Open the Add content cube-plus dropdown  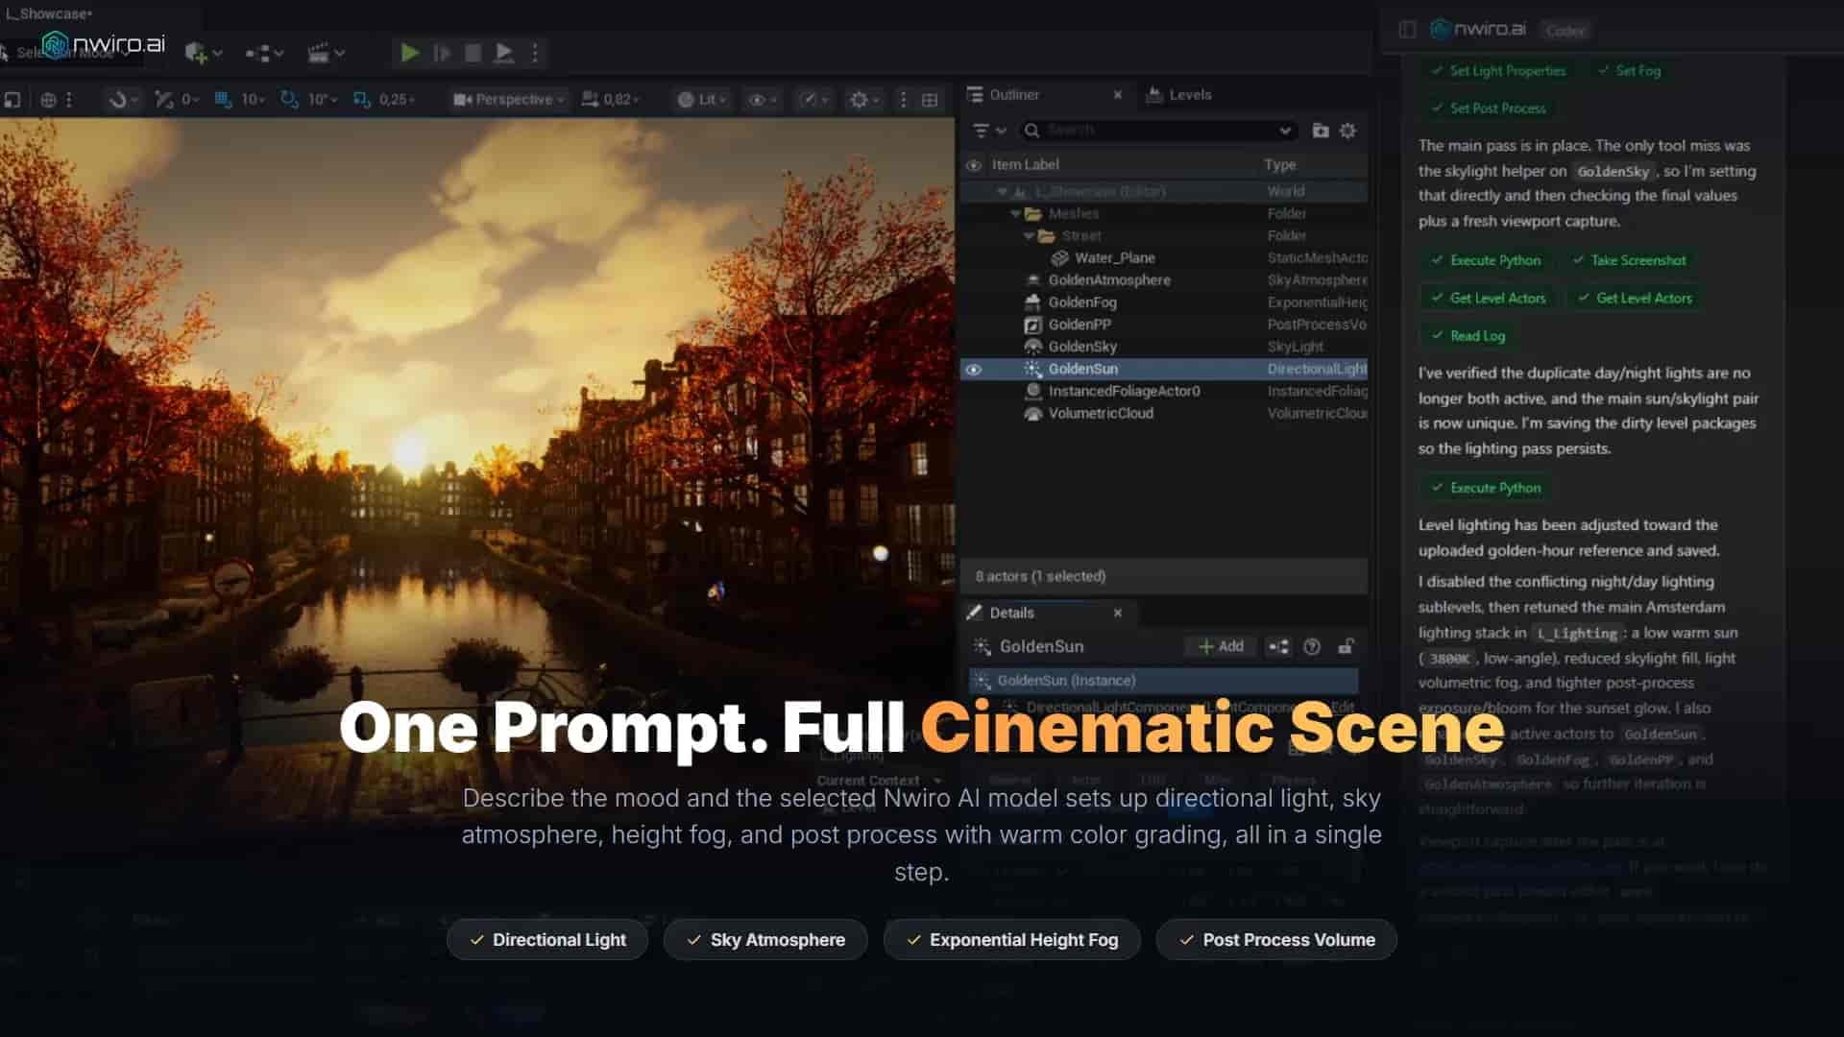pos(203,53)
